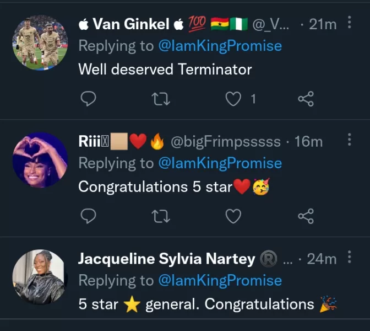Viewport: 370px width, 331px height.
Task: Click @IamKingPromise link in Riii's reply
Action: (x=220, y=163)
